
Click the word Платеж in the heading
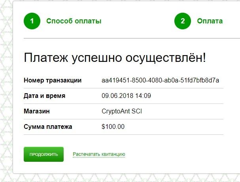(46, 58)
